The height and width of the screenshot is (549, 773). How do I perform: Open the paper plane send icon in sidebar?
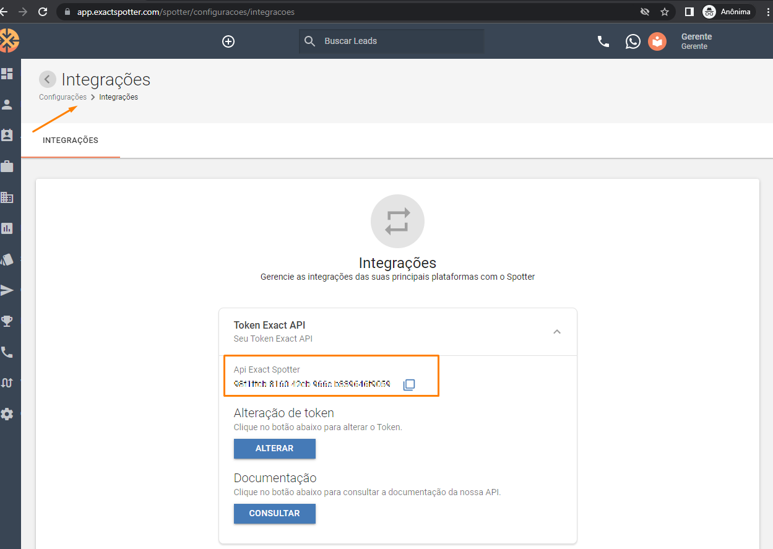7,290
